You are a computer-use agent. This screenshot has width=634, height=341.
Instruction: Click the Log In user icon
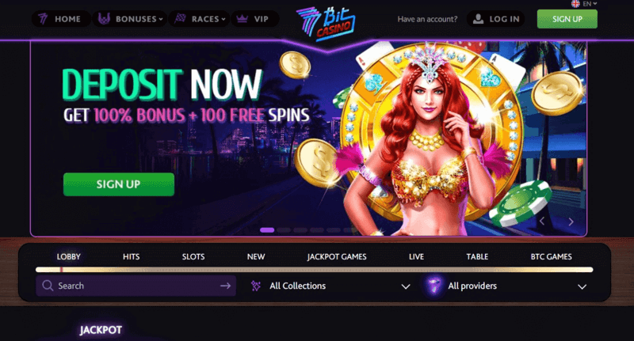478,18
